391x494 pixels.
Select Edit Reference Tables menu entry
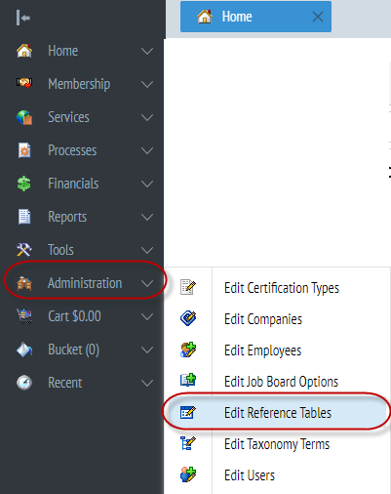[277, 412]
